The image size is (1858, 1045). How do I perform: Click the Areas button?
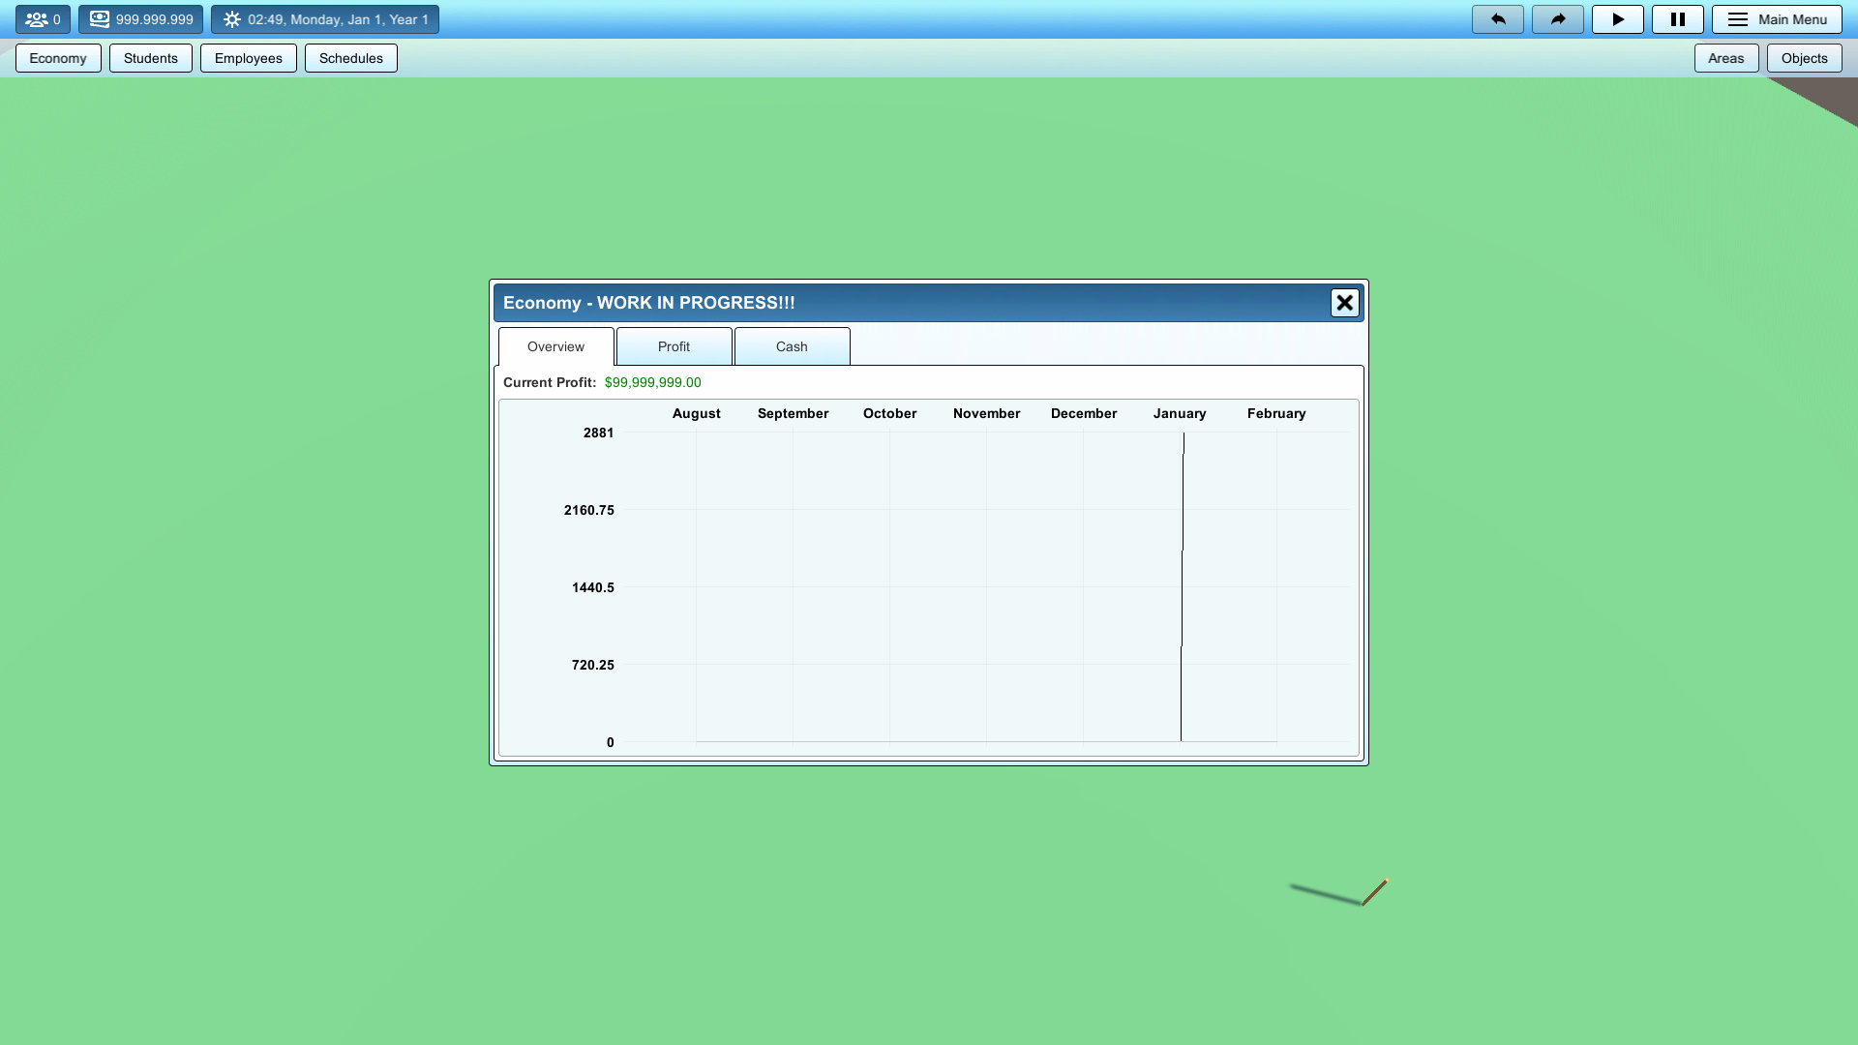tap(1726, 58)
